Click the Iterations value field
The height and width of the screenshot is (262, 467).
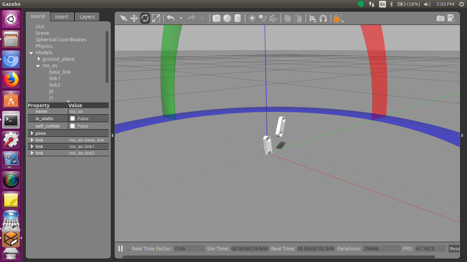click(382, 249)
